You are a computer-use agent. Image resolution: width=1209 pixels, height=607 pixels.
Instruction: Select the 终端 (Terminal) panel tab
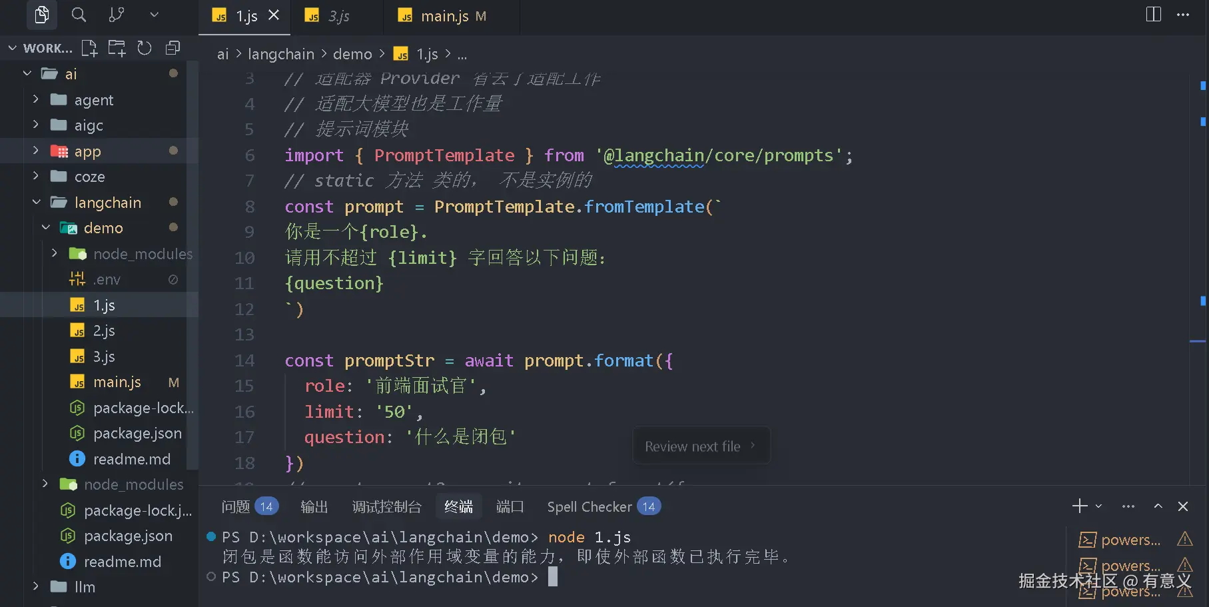[459, 507]
